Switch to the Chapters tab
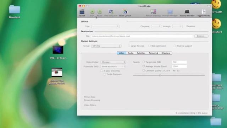Viewport: 227px width, 128px height. click(x=166, y=53)
